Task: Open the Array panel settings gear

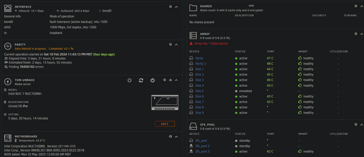Action: (356, 34)
